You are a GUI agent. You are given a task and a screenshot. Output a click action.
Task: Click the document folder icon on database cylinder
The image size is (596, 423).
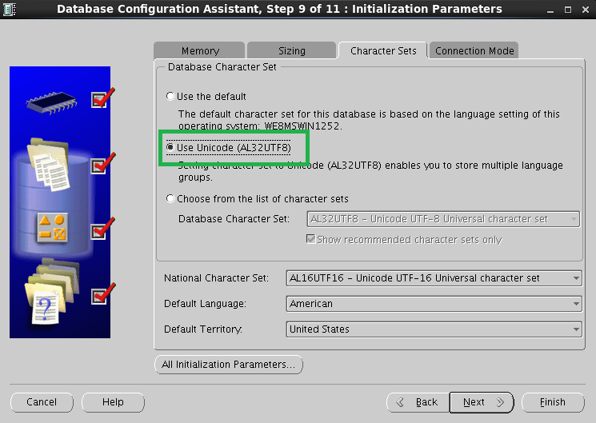tap(49, 164)
